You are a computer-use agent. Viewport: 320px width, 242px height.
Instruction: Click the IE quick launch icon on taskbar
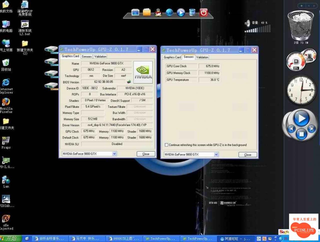[x=27, y=239]
